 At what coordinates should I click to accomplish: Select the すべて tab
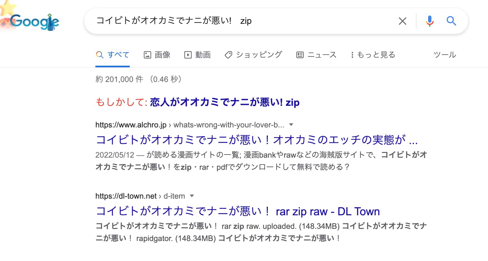(x=112, y=55)
